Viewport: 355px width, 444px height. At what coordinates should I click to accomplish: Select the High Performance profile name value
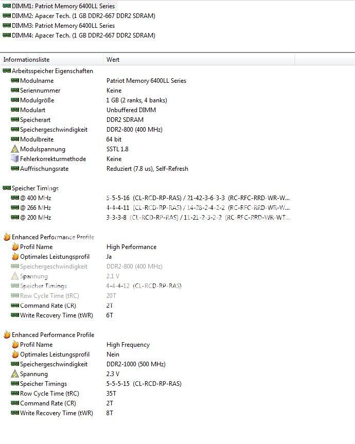coord(131,247)
